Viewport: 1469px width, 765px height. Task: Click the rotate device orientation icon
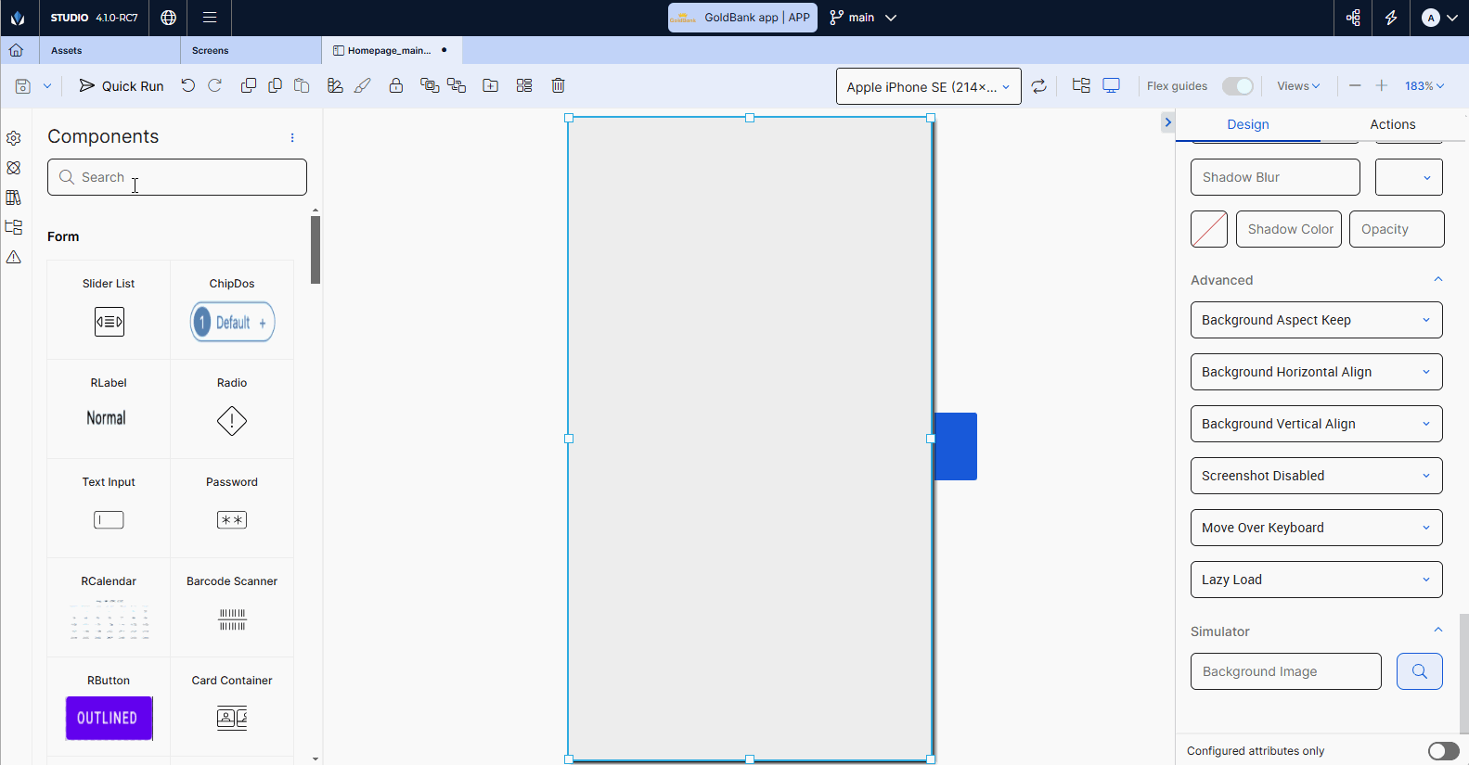(x=1039, y=86)
